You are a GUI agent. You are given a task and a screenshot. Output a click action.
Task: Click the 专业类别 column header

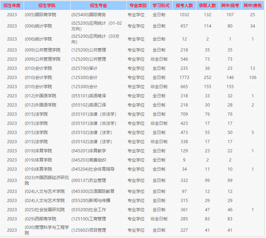pyautogui.click(x=138, y=6)
